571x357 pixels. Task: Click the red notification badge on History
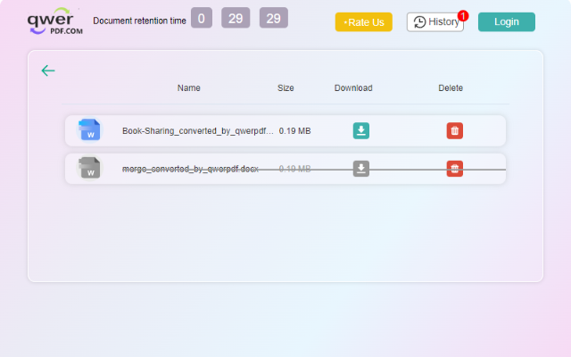[x=463, y=16]
